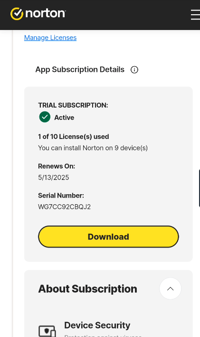The width and height of the screenshot is (200, 337).
Task: Select the serial number WG7CC92CBQJ2
Action: (65, 207)
